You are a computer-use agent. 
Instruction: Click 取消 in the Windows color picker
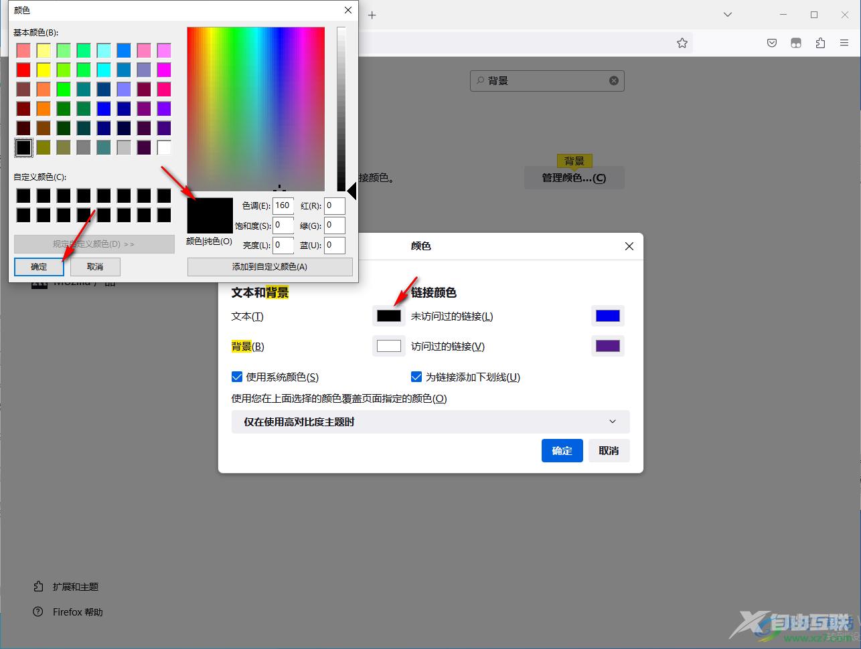click(95, 266)
